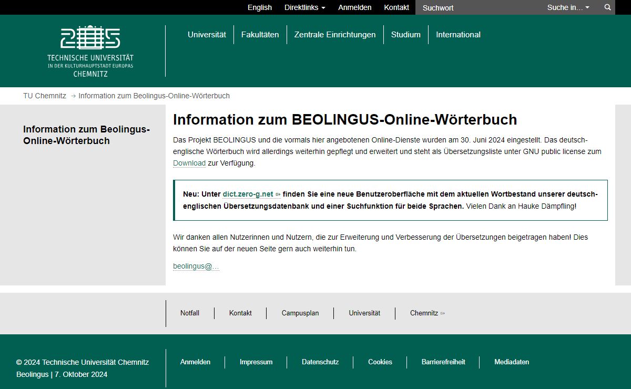
Task: Open the Studium main menu
Action: [x=406, y=35]
